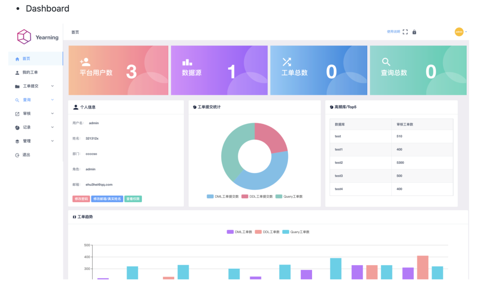The height and width of the screenshot is (292, 485).
Task: Expand the 工单提交 submenu chevron
Action: [x=52, y=86]
